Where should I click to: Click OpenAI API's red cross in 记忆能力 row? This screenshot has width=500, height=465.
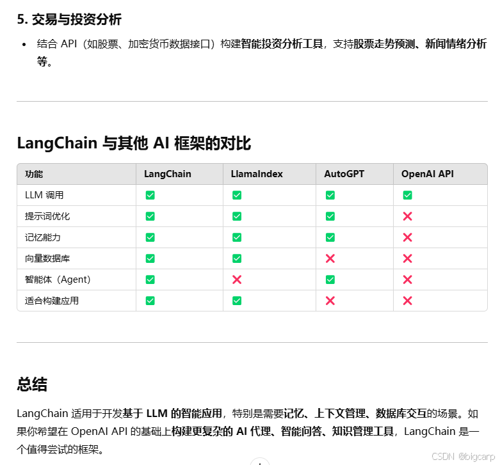tap(408, 237)
